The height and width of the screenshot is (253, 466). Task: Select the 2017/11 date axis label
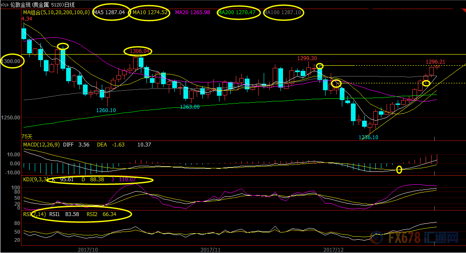210,250
